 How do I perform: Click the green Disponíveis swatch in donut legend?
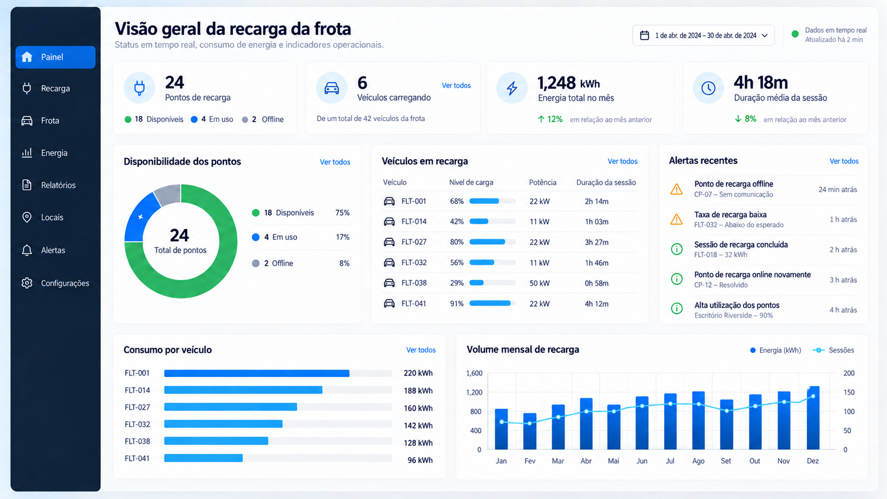[256, 213]
